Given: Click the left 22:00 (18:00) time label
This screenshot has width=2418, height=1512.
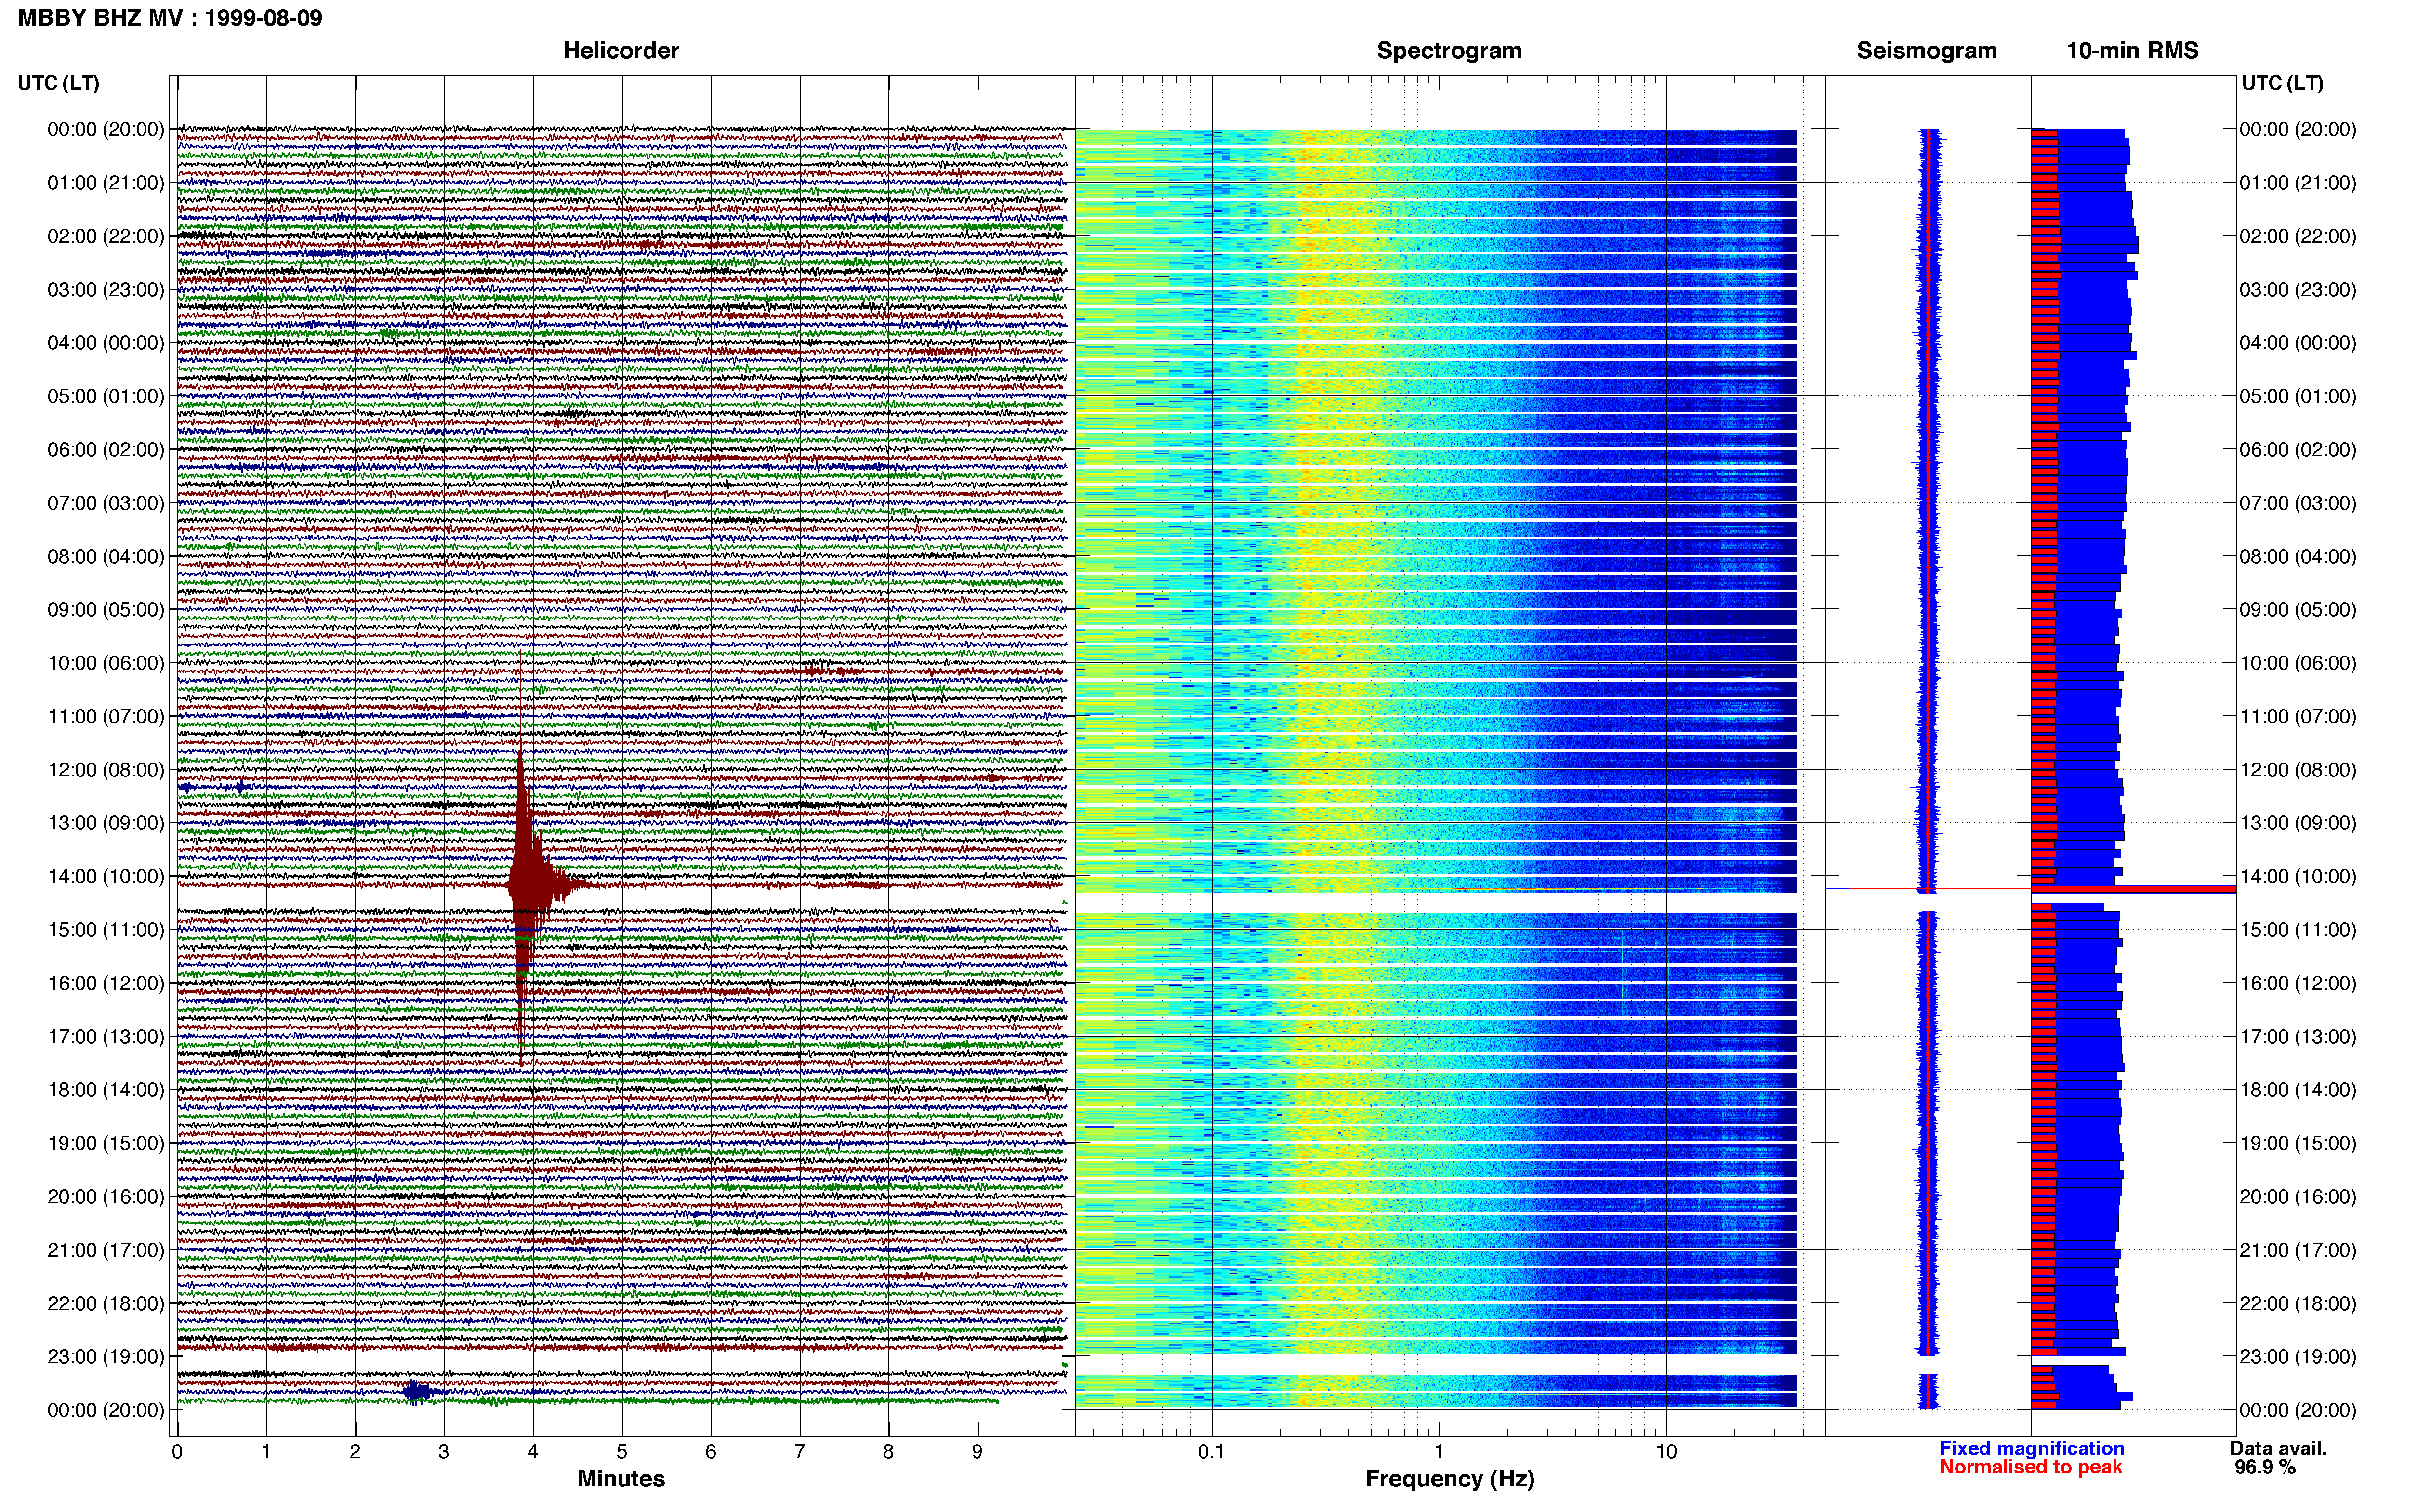Looking at the screenshot, I should (106, 1304).
